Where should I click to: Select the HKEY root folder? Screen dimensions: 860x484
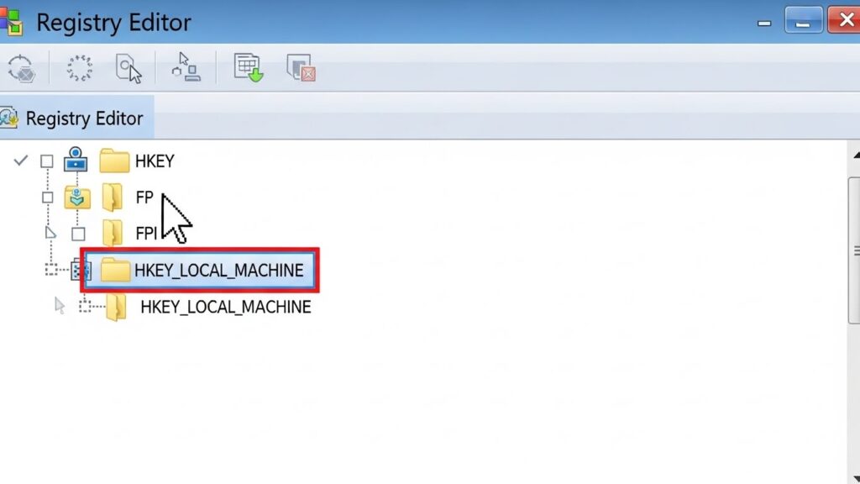click(154, 160)
